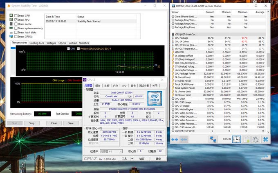Click the CPU-Z title bar icon
The height and width of the screenshot is (173, 278).
[x=85, y=80]
